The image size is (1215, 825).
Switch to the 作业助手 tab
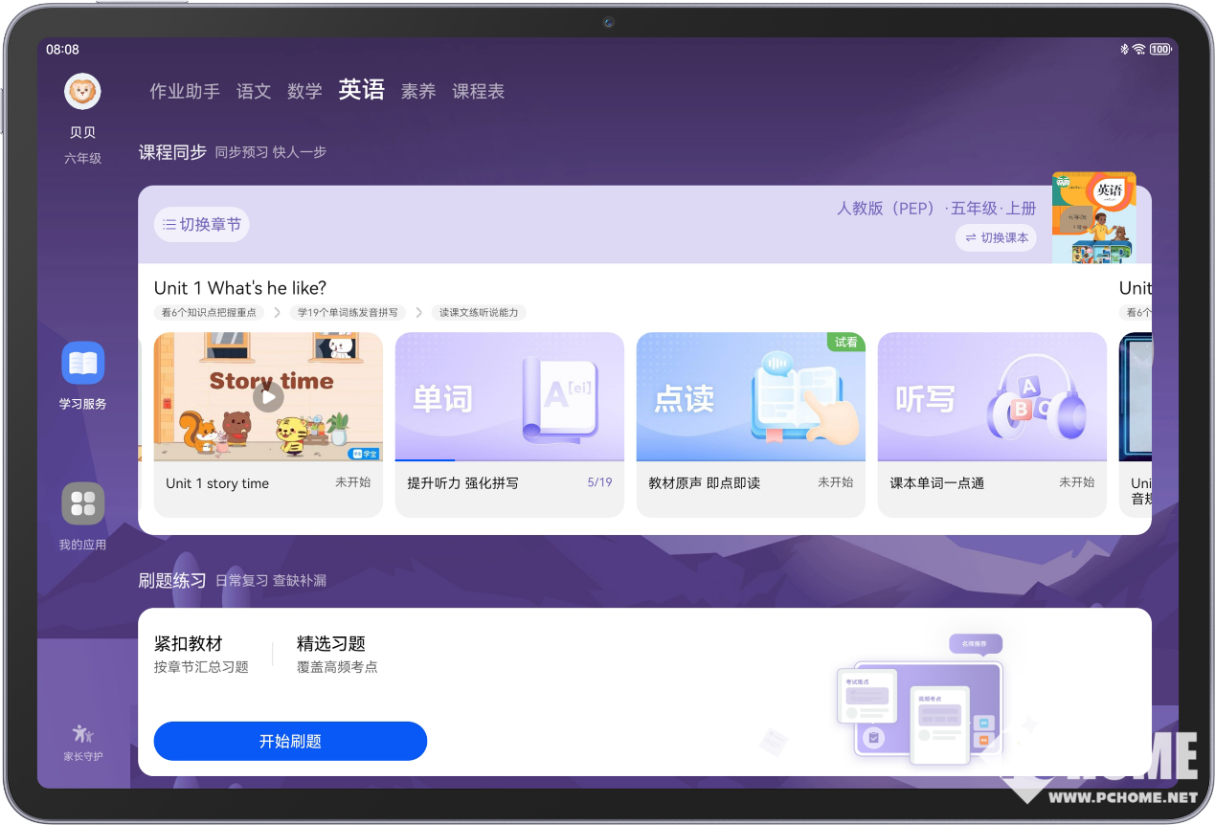tap(185, 92)
